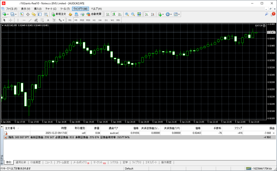Close the audcad sell order row
The image size is (277, 171).
point(273,133)
